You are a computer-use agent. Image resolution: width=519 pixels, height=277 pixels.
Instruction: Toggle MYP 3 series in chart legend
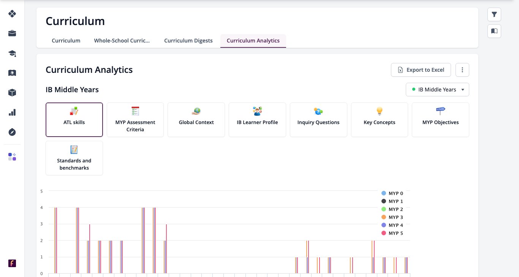click(x=392, y=217)
